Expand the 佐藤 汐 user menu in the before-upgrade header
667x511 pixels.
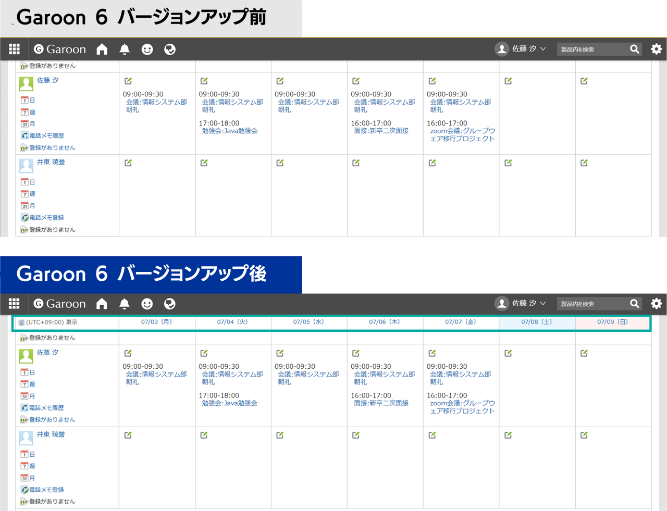pyautogui.click(x=521, y=49)
